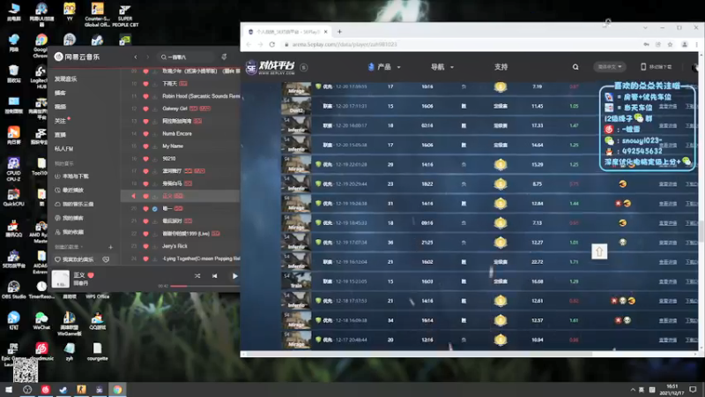This screenshot has height=397, width=705.
Task: Open 发现音乐 in sidebar
Action: pos(65,79)
